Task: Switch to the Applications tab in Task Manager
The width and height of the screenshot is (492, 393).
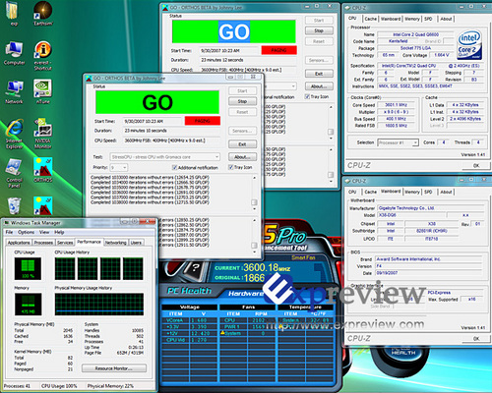Action: click(19, 243)
